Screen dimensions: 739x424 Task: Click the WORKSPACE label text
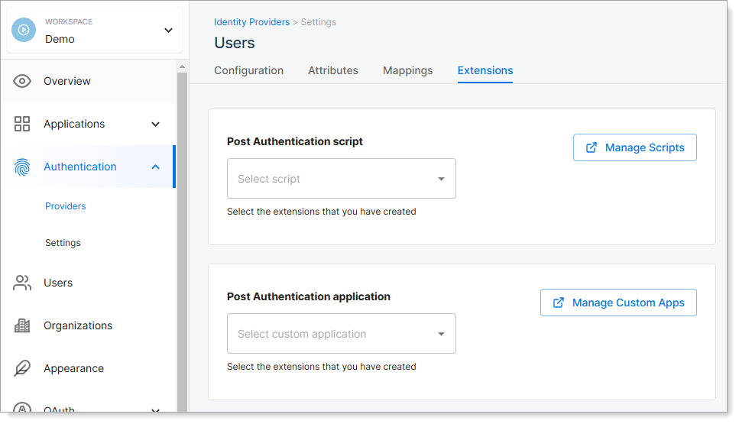click(x=69, y=21)
